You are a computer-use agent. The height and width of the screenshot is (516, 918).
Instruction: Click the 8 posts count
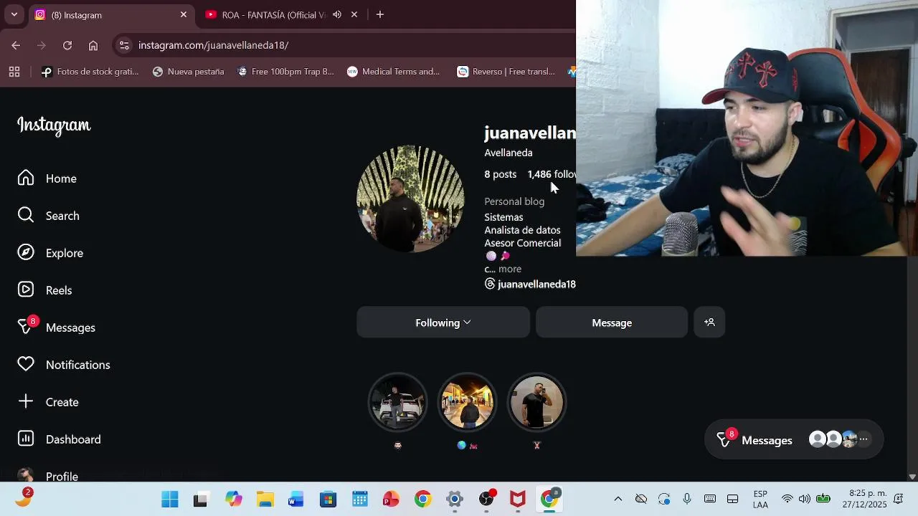point(500,174)
